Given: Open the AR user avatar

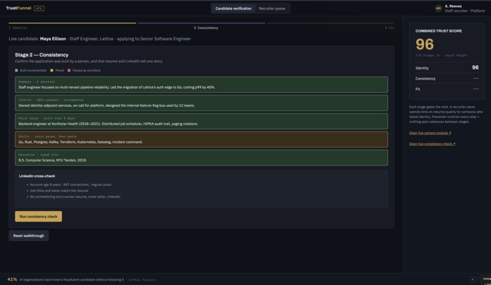Looking at the screenshot, I should 438,9.
